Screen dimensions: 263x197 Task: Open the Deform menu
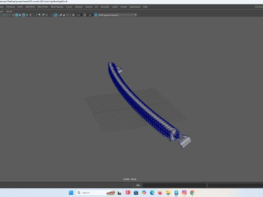point(89,7)
